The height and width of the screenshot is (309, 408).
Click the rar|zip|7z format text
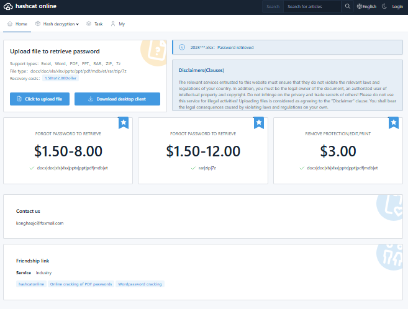click(x=207, y=168)
